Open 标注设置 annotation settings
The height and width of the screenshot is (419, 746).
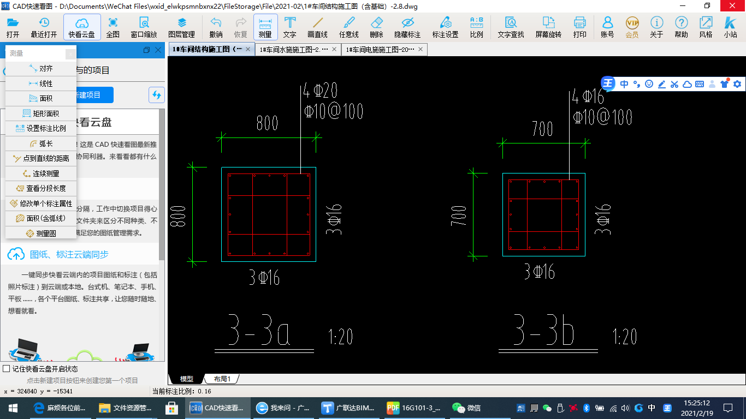click(446, 27)
